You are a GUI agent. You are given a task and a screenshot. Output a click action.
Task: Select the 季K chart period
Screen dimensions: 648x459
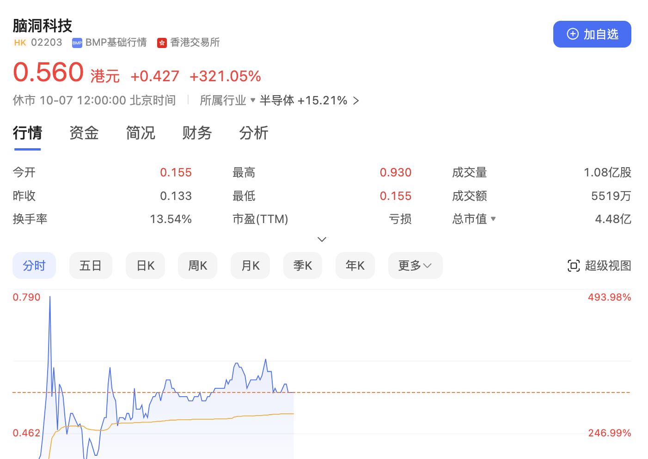click(x=303, y=266)
